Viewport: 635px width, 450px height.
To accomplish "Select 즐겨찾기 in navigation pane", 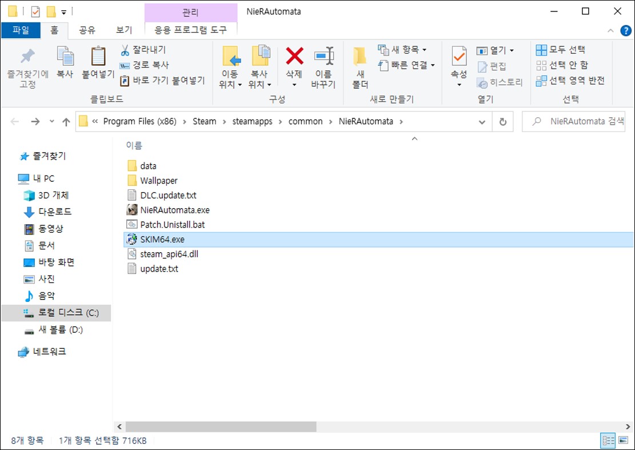I will click(42, 156).
